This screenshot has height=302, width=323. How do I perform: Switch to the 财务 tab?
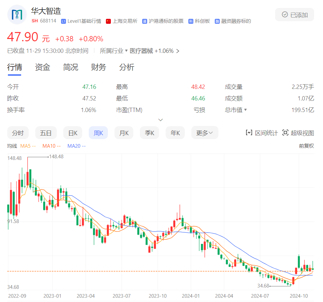(x=98, y=67)
